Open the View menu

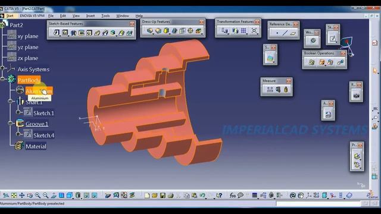[x=76, y=16]
